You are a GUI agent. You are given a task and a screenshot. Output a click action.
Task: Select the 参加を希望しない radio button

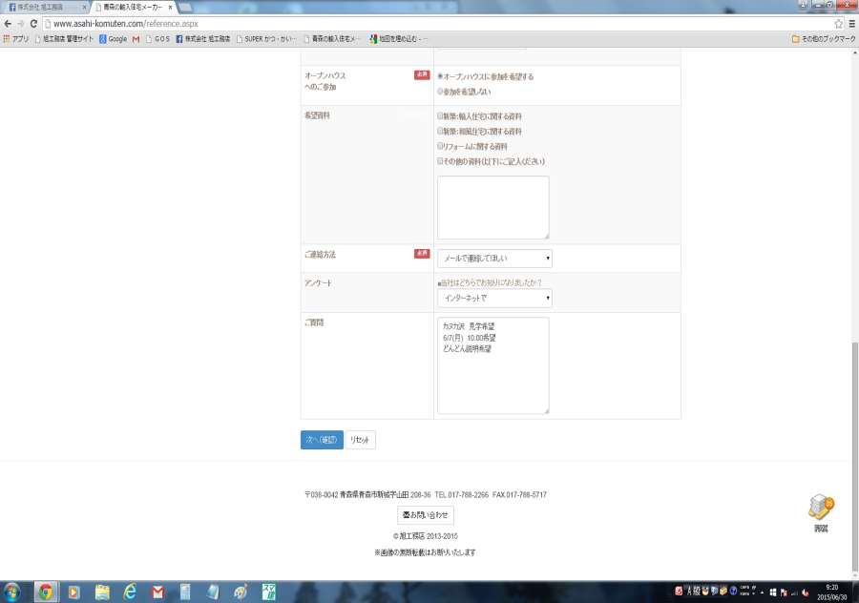(440, 92)
